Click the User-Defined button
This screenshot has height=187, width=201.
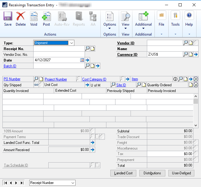click(x=181, y=173)
